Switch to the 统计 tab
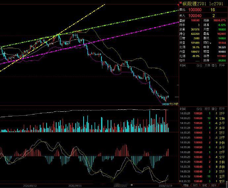Screen dimensions: 228x188 point(214,185)
